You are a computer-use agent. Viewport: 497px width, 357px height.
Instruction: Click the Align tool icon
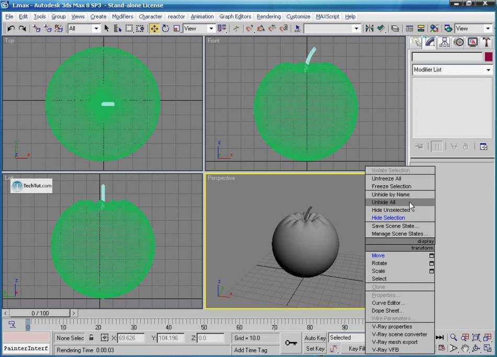[x=381, y=29]
